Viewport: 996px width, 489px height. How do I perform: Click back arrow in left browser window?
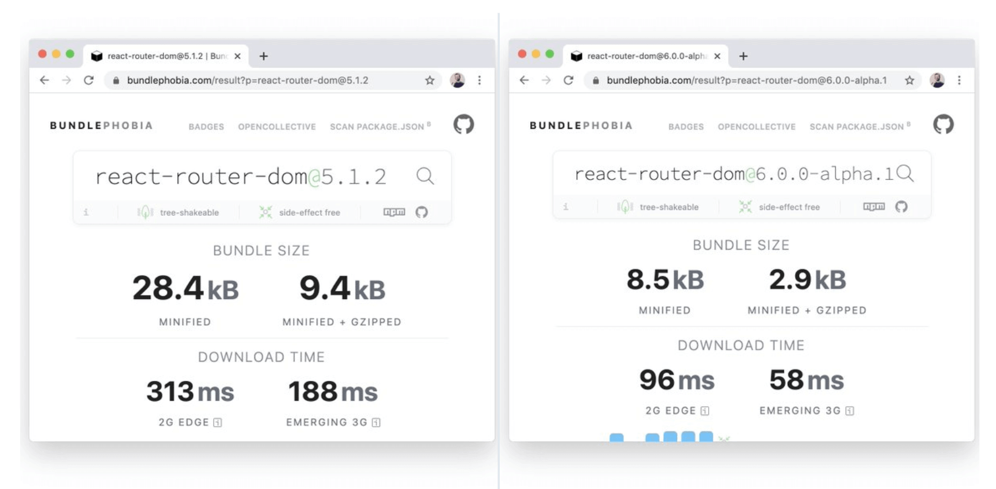click(x=44, y=80)
